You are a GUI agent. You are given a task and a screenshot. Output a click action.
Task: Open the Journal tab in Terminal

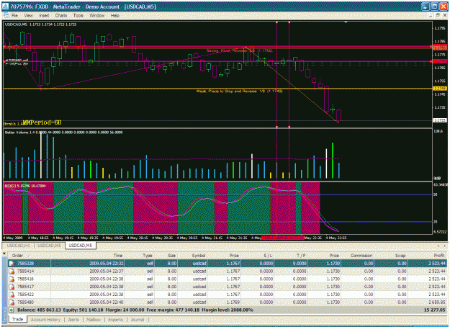[x=138, y=320]
